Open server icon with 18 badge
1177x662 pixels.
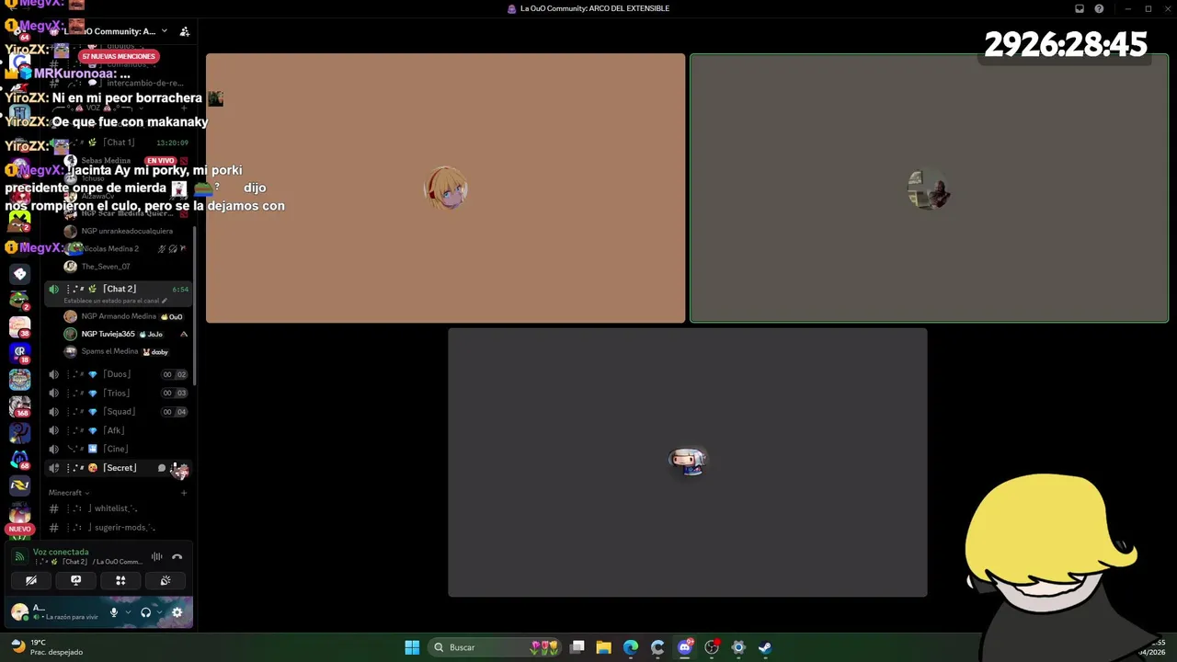[x=19, y=353]
